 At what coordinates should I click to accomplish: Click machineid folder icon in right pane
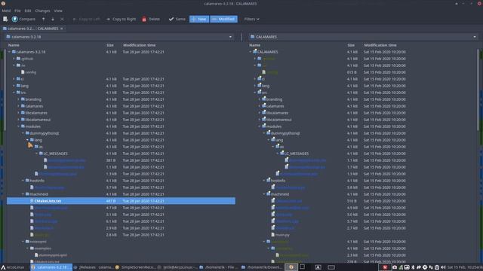click(x=269, y=194)
